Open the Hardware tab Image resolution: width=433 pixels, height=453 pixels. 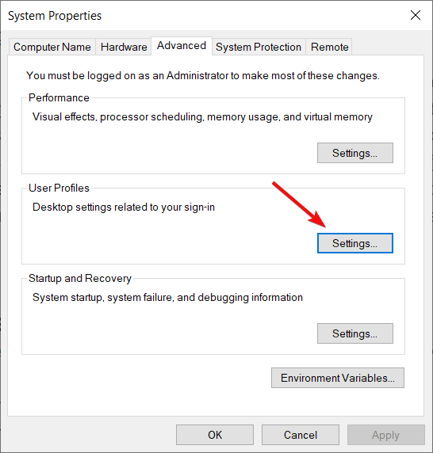tap(124, 47)
